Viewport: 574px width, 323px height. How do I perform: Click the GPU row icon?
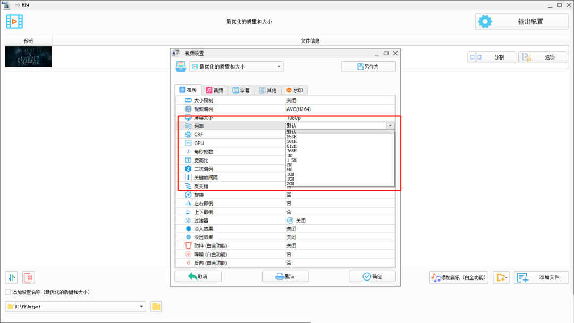click(188, 143)
